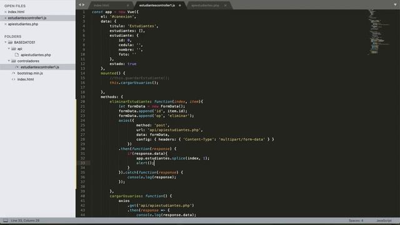The image size is (400, 225).
Task: Open apiestudiantes.php in the folder tree
Action: tap(36, 55)
